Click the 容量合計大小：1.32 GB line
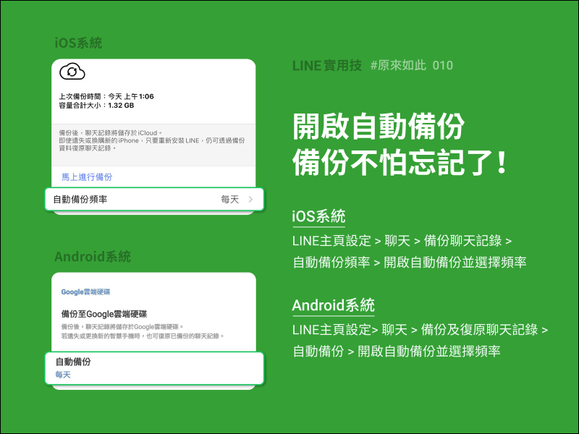This screenshot has height=434, width=579. coord(96,106)
